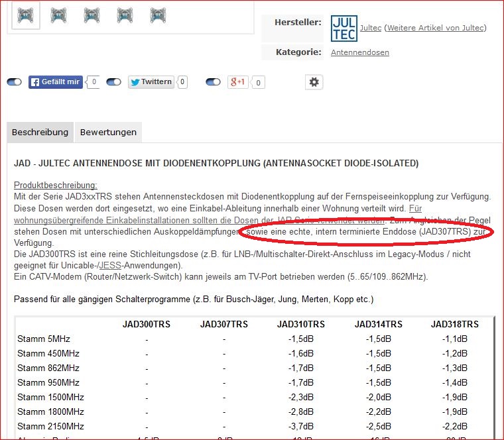Click the Google +1 counter bubble
The width and height of the screenshot is (504, 440).
point(258,82)
